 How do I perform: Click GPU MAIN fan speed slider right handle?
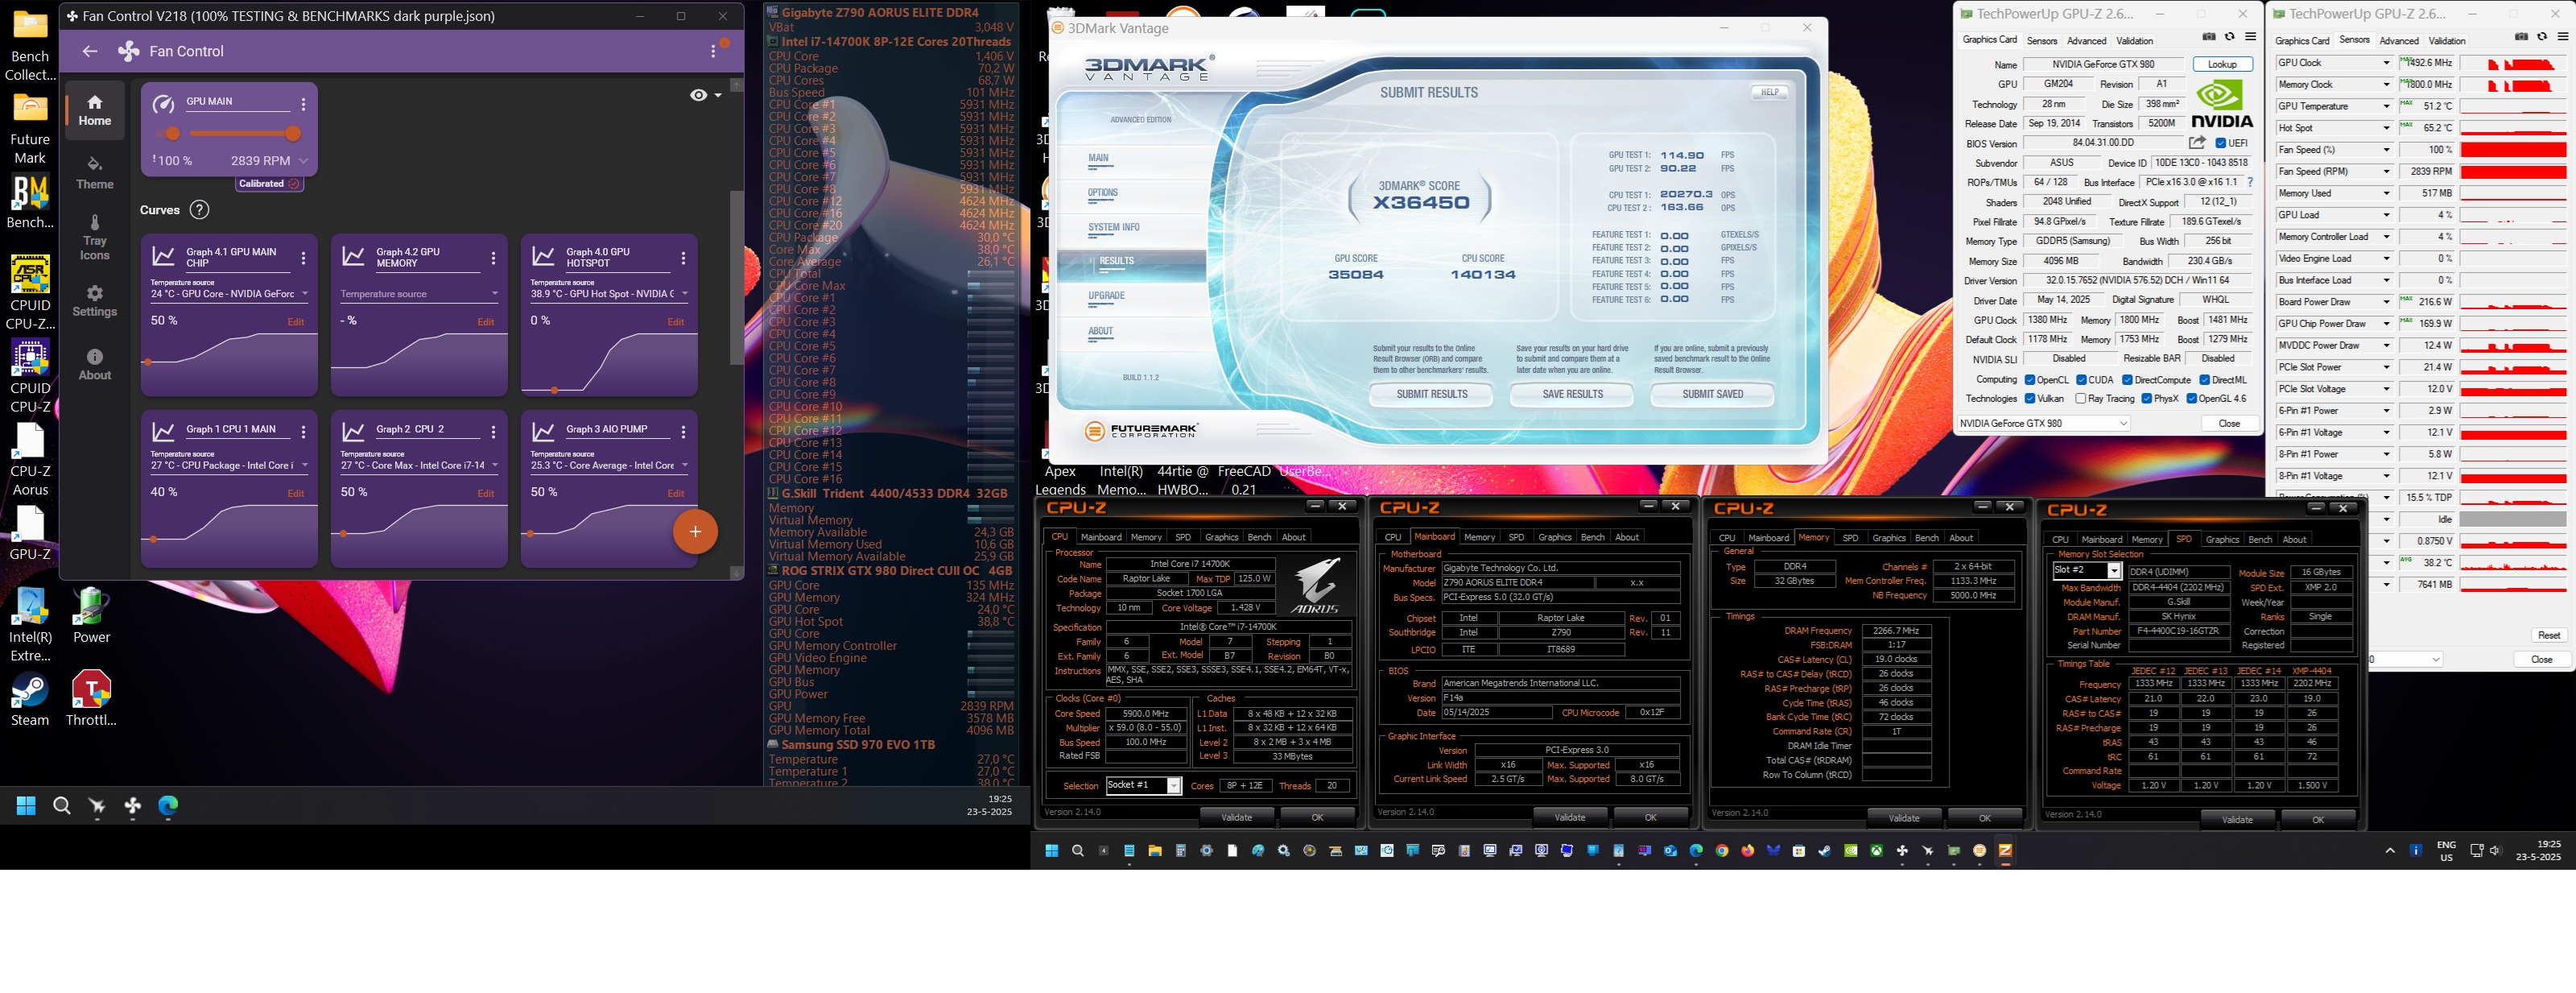(x=293, y=133)
